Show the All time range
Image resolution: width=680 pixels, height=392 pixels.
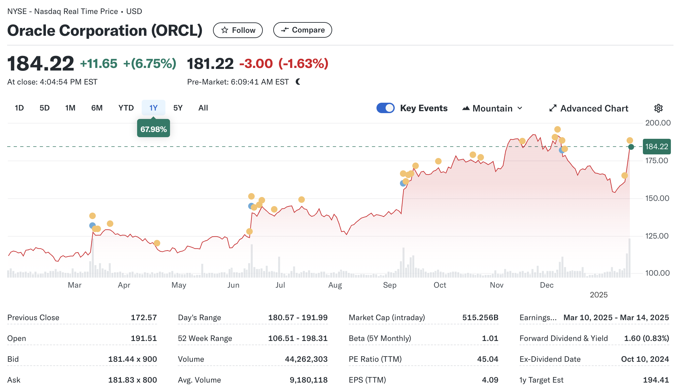tap(203, 108)
